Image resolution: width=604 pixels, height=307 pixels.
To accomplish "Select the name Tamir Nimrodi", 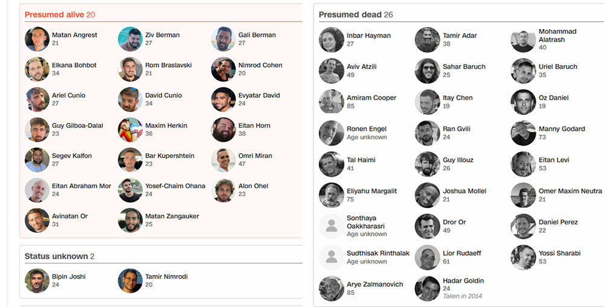I will [166, 276].
